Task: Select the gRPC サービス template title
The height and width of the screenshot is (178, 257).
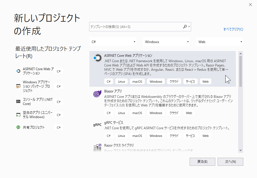Action: (x=114, y=122)
